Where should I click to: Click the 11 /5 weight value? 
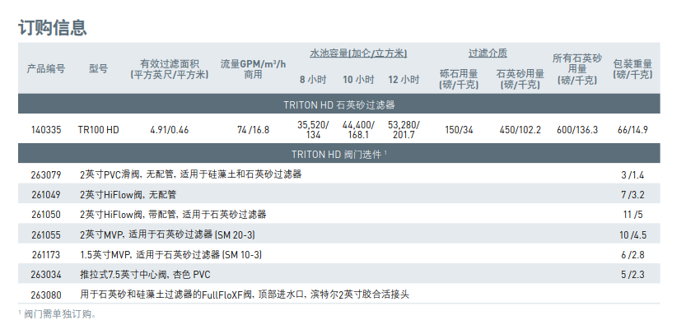point(632,215)
